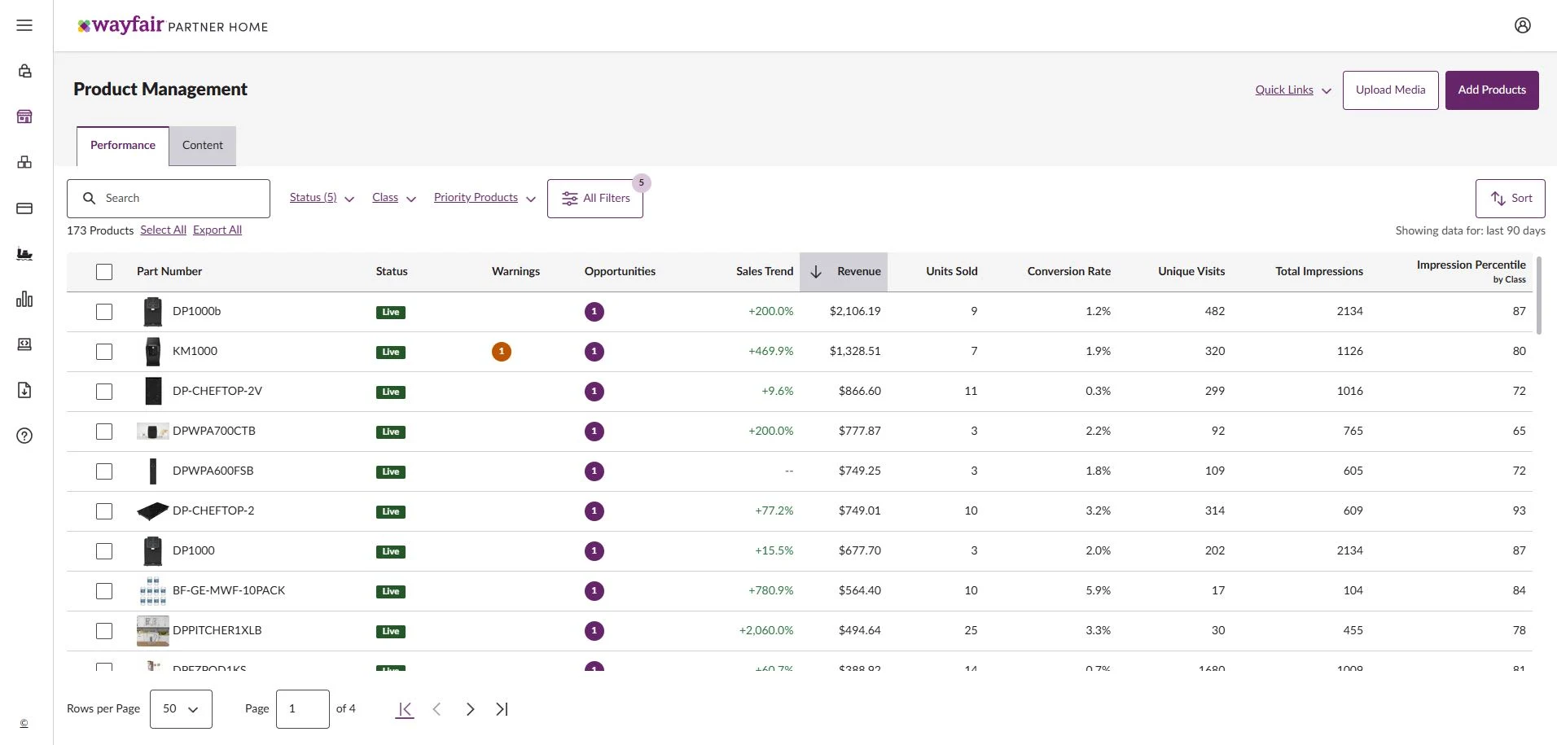The height and width of the screenshot is (745, 1557).
Task: Expand the Status (5) filter dropdown
Action: (322, 198)
